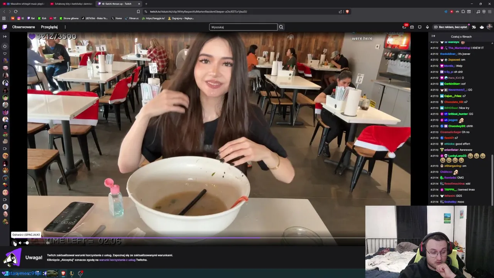The image size is (494, 278).
Task: Click the blue sound extension icon
Action: point(446,12)
